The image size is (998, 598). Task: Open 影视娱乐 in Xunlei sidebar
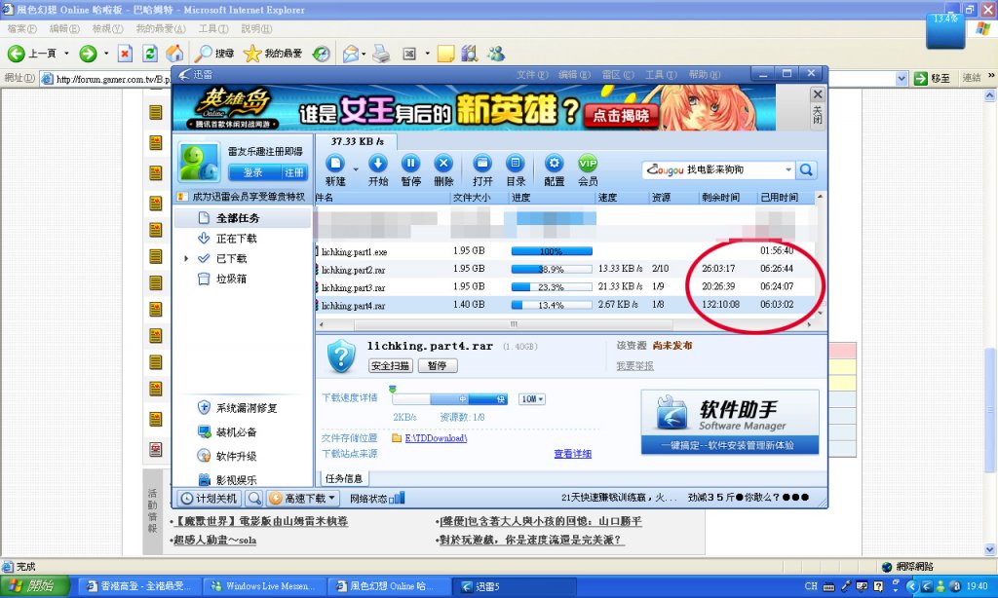pyautogui.click(x=228, y=480)
